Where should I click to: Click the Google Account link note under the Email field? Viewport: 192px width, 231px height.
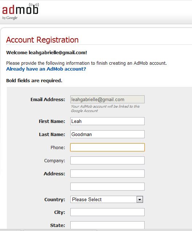click(105, 108)
